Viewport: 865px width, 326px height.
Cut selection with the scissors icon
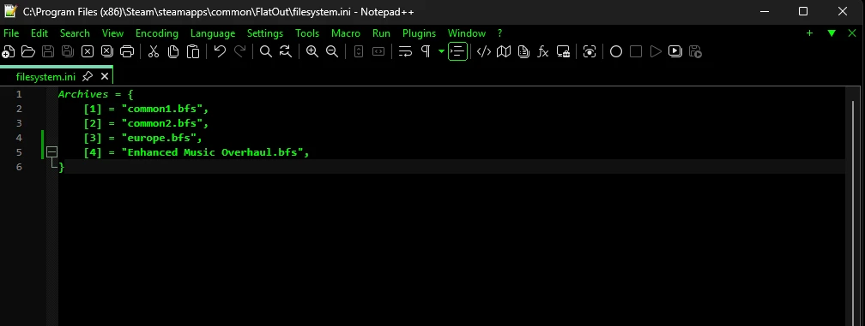tap(154, 51)
